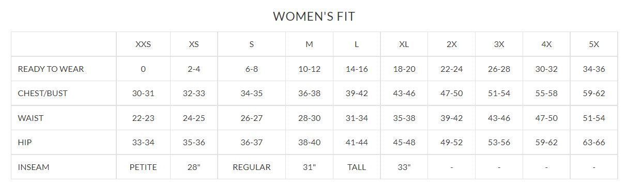Click the WOMEN'S FIT heading

pos(313,16)
